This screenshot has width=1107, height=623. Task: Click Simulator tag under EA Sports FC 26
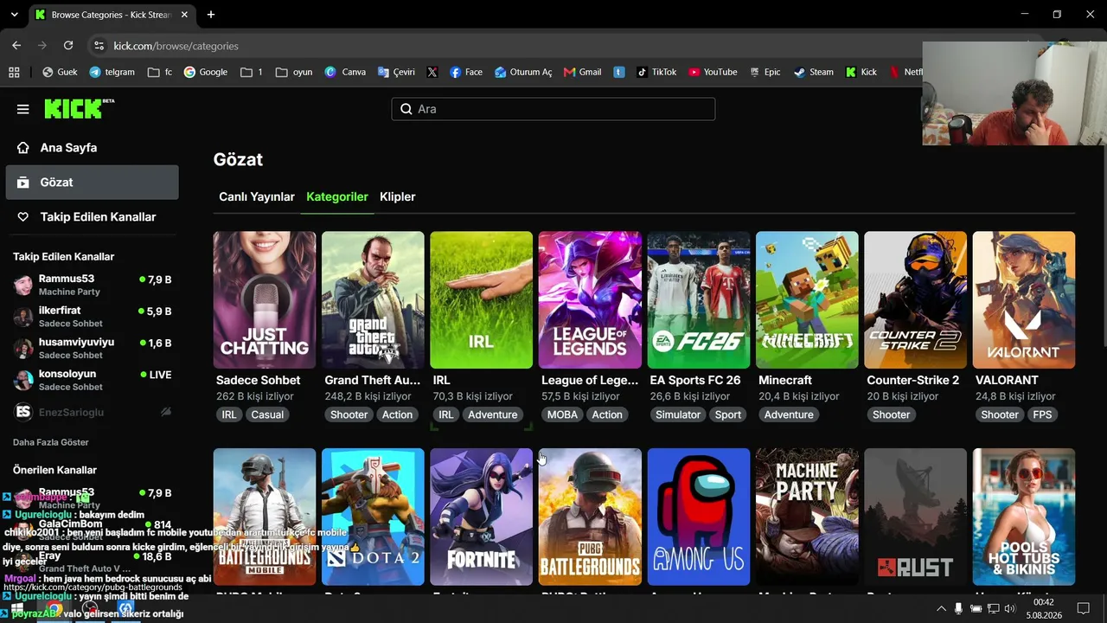[x=678, y=414]
